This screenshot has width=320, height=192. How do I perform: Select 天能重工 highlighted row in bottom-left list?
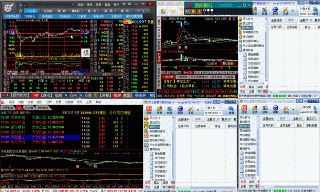tap(40, 137)
